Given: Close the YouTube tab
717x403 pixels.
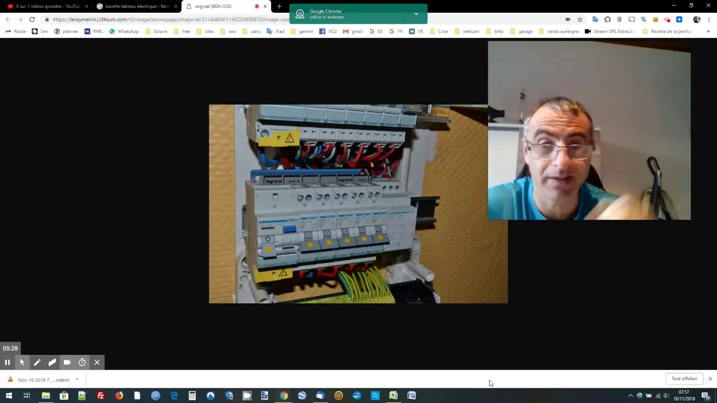Looking at the screenshot, I should point(86,6).
